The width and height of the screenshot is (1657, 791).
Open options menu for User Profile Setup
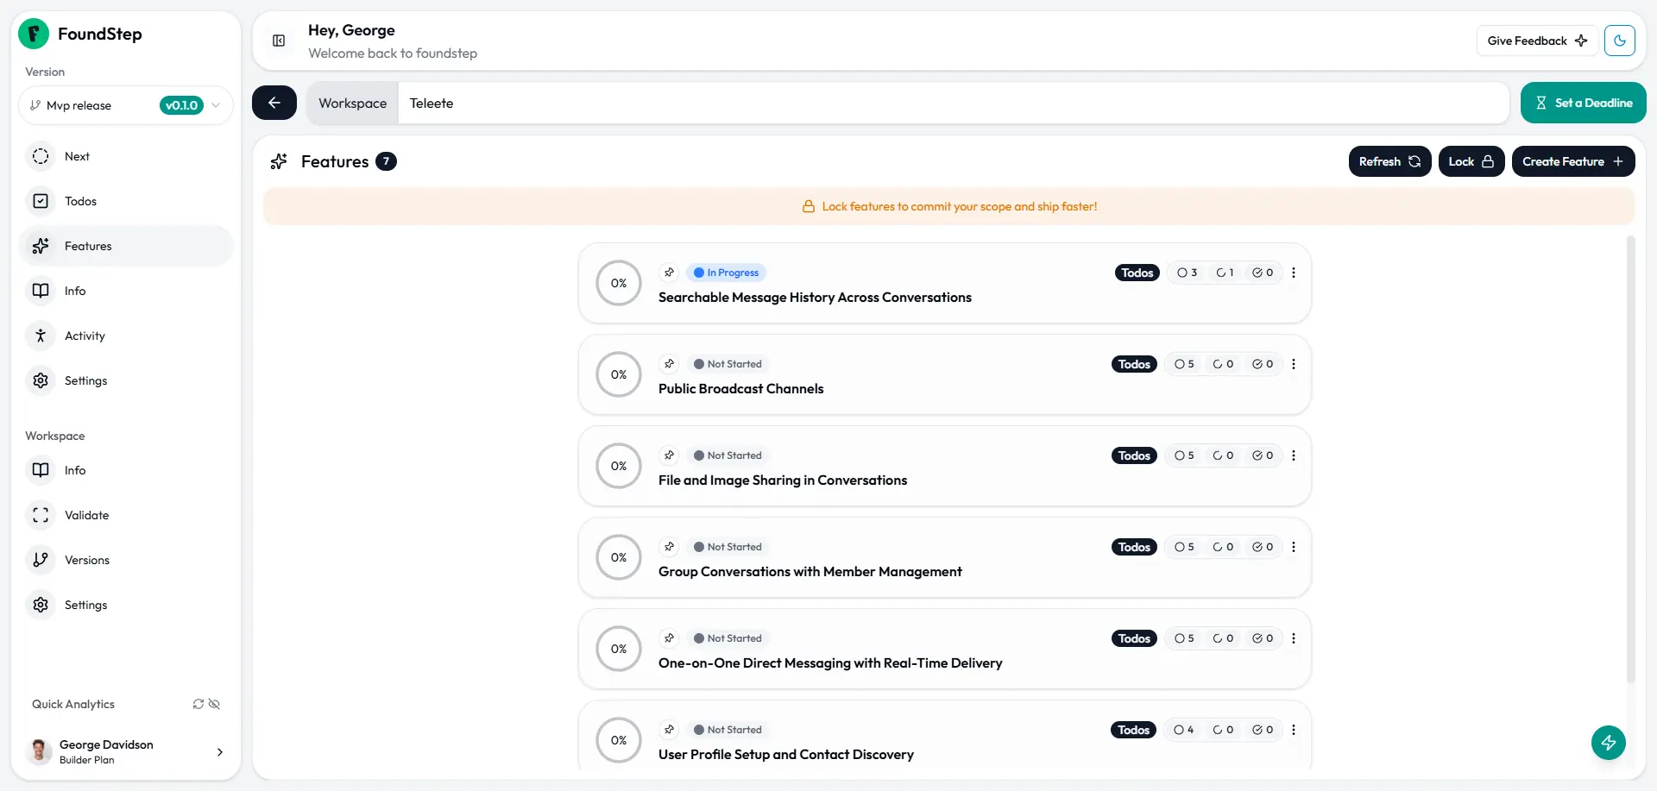click(1293, 730)
